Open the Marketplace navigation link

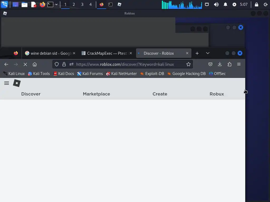click(97, 94)
